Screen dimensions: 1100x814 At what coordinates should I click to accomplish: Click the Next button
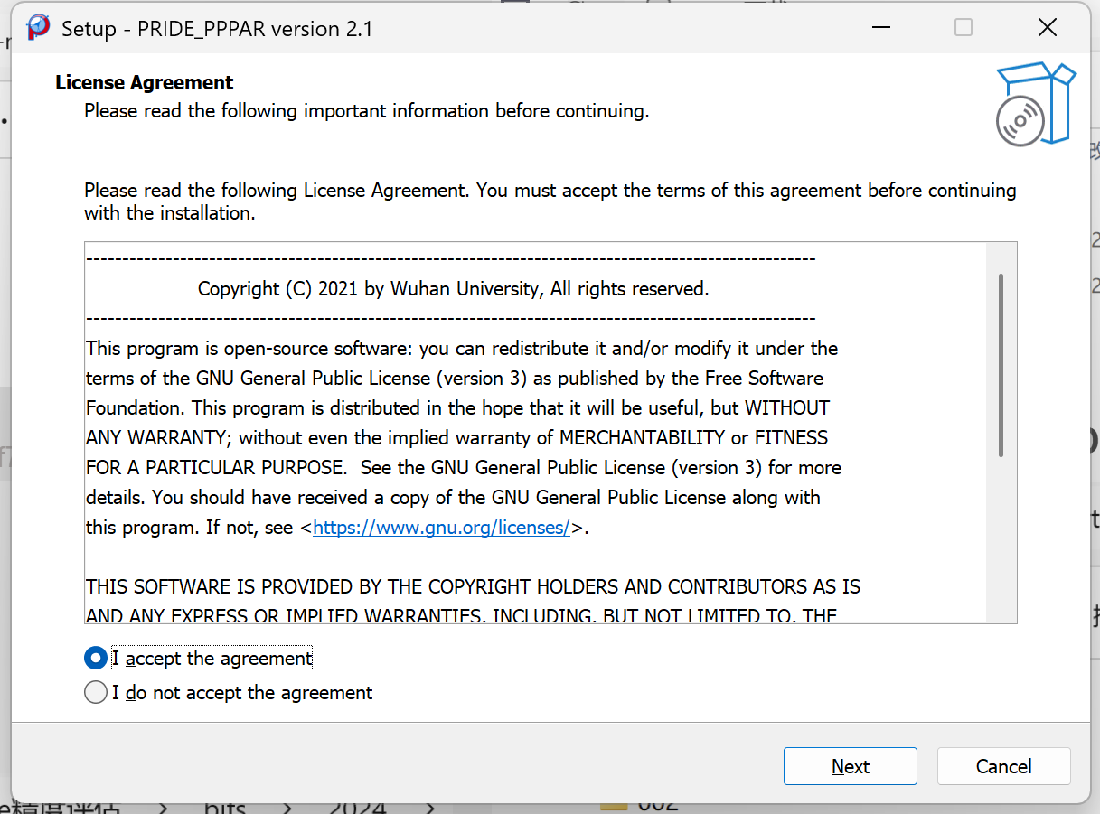click(850, 766)
